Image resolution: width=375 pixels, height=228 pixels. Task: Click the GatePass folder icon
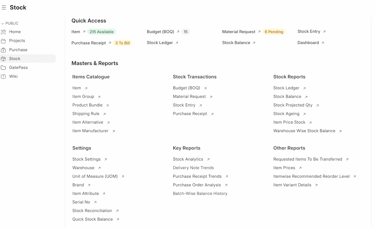pyautogui.click(x=3, y=68)
